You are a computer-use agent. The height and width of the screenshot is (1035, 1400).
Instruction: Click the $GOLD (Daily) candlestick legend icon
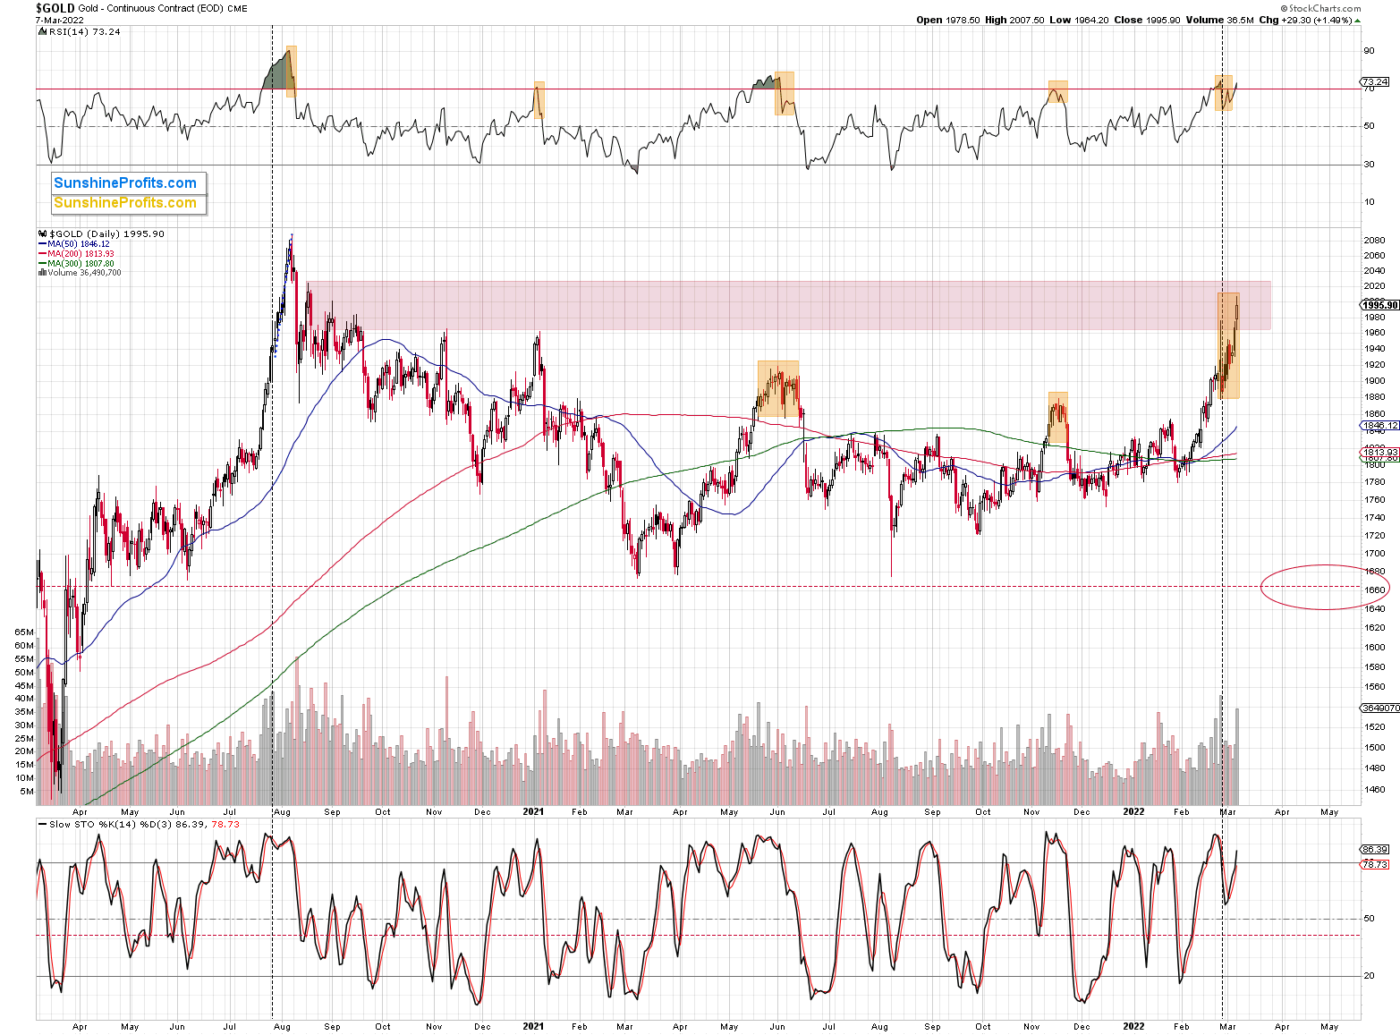(x=43, y=233)
